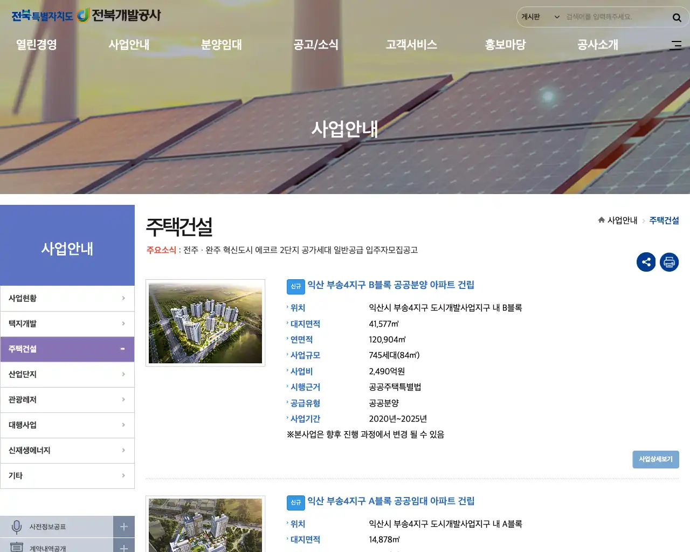This screenshot has width=690, height=552.
Task: Open the hamburger full menu icon
Action: coord(675,45)
